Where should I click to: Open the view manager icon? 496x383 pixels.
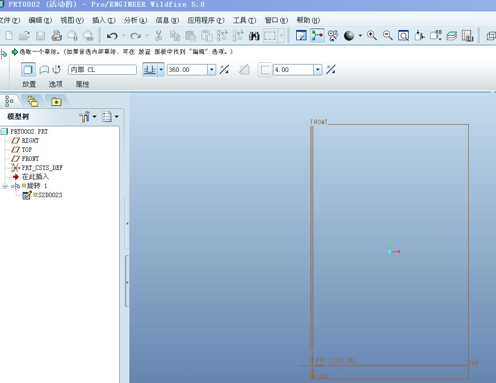468,36
